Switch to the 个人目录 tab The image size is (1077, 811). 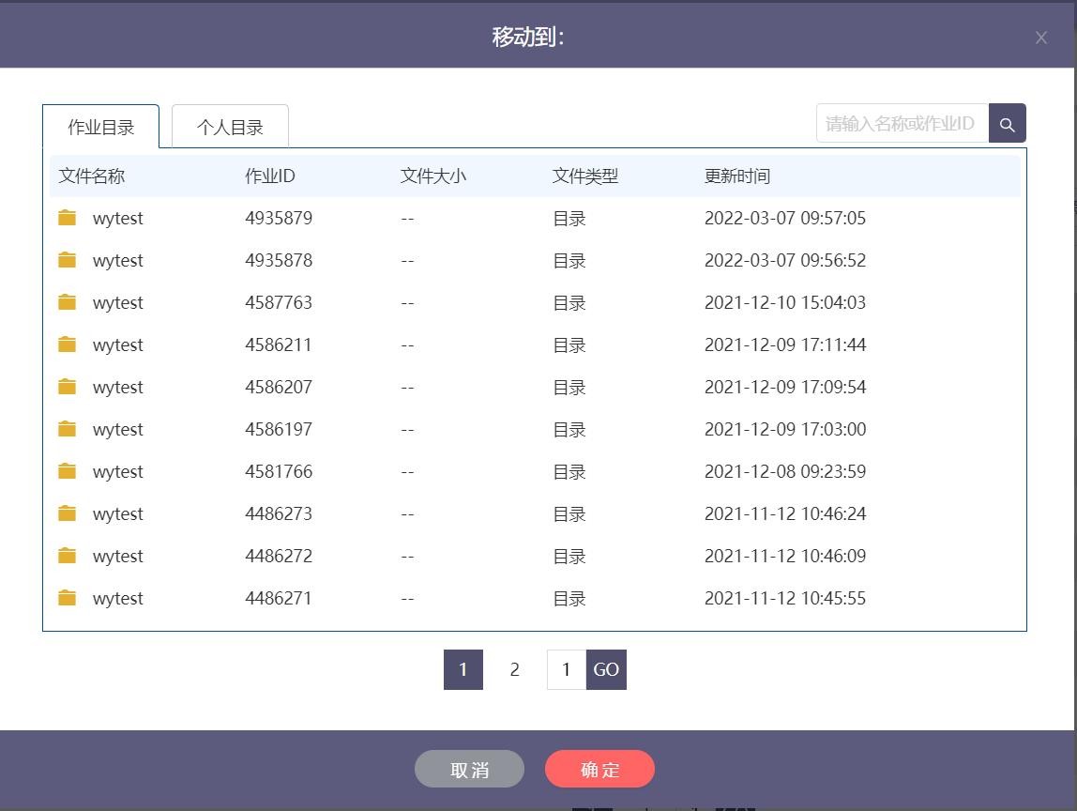230,128
